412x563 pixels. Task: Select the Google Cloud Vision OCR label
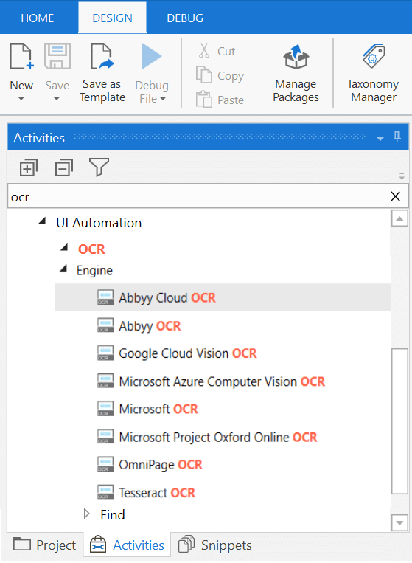coord(187,353)
